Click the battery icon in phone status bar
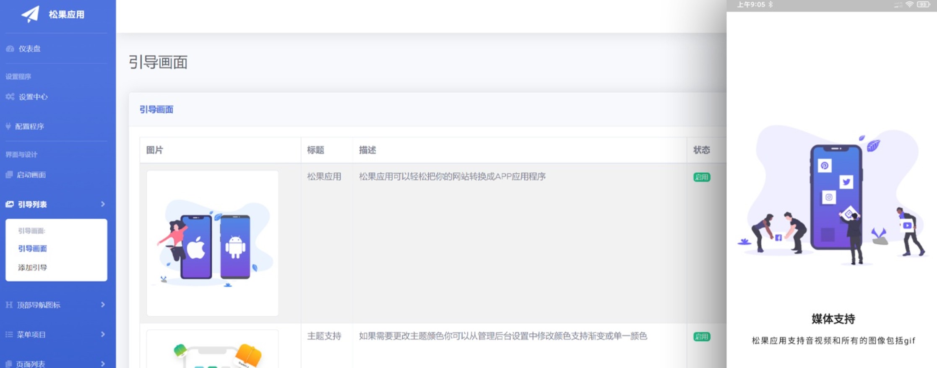 click(x=924, y=5)
